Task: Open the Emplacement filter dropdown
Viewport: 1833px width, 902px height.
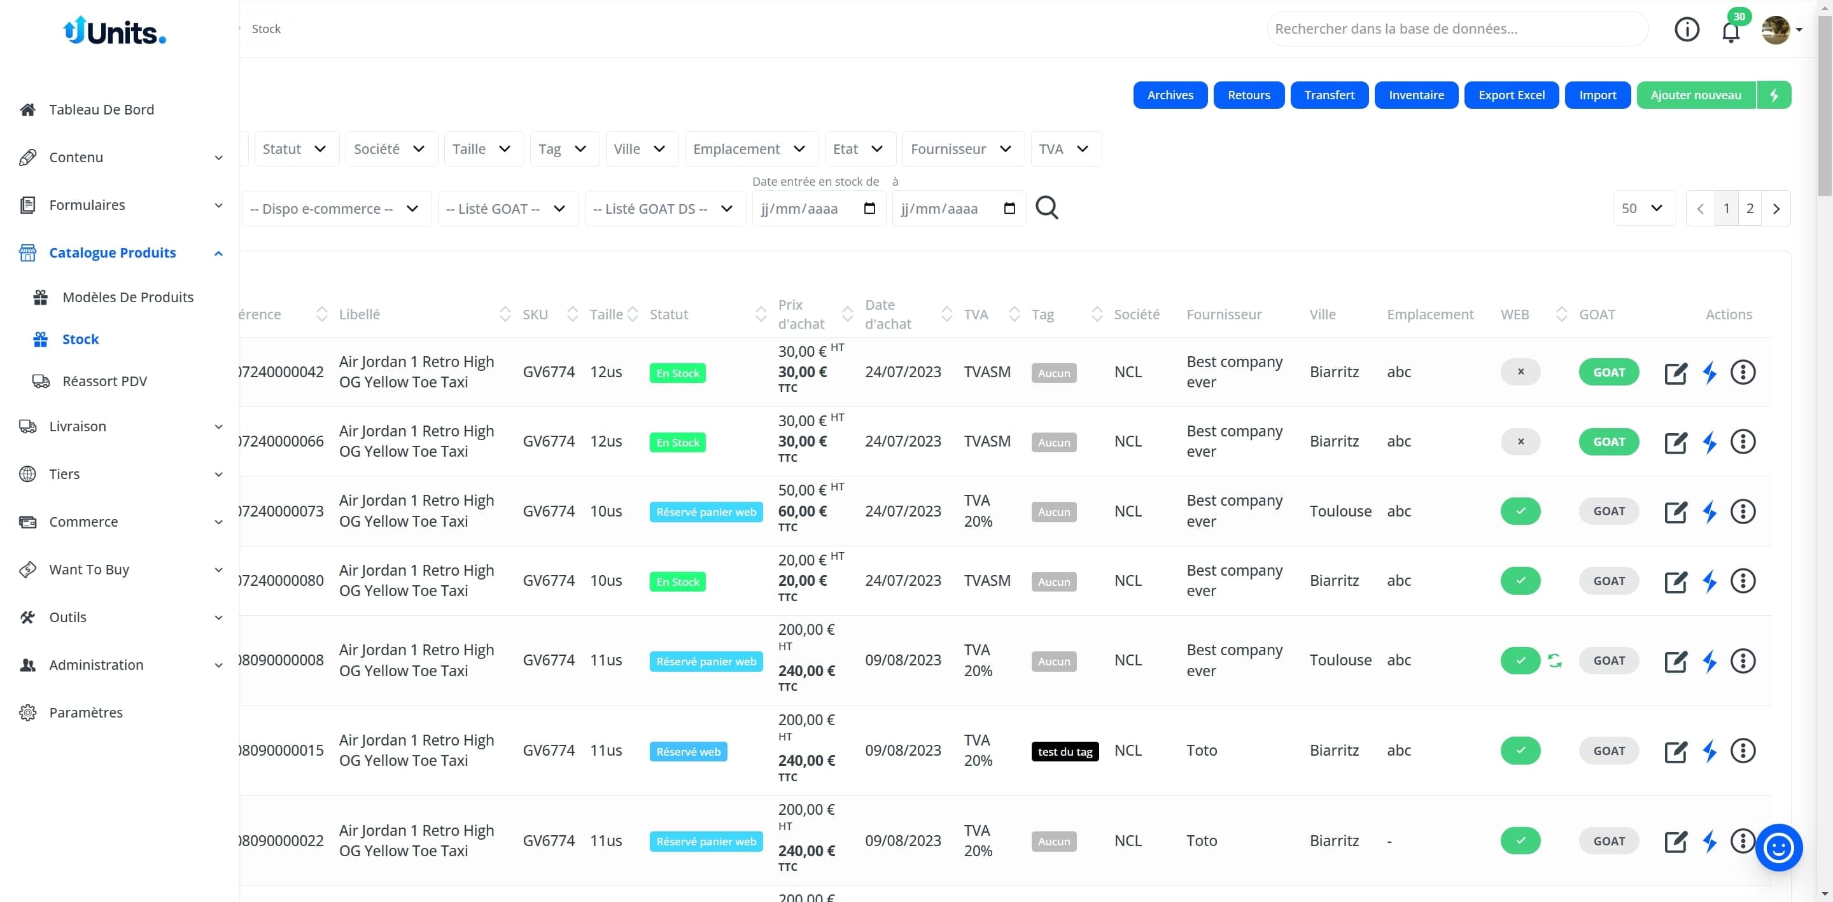Action: click(x=751, y=149)
